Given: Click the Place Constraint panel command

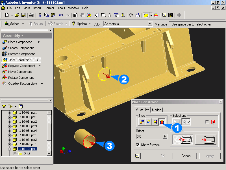Looking at the screenshot, I should click(21, 60).
